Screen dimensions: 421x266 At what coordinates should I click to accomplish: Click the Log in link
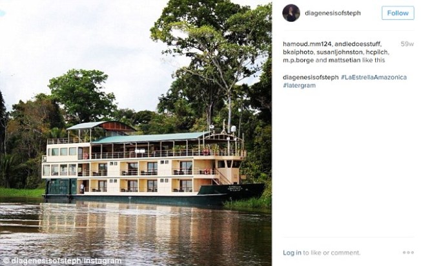[292, 252]
